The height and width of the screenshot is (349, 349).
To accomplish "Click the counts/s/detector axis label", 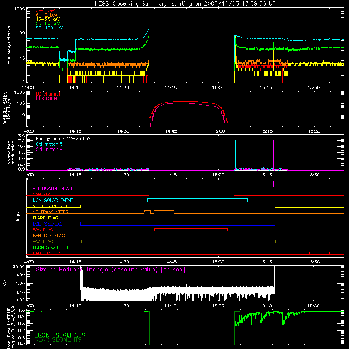I will point(9,45).
